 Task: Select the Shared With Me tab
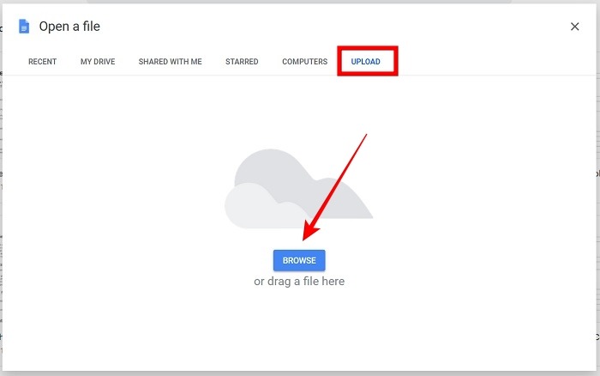[171, 62]
